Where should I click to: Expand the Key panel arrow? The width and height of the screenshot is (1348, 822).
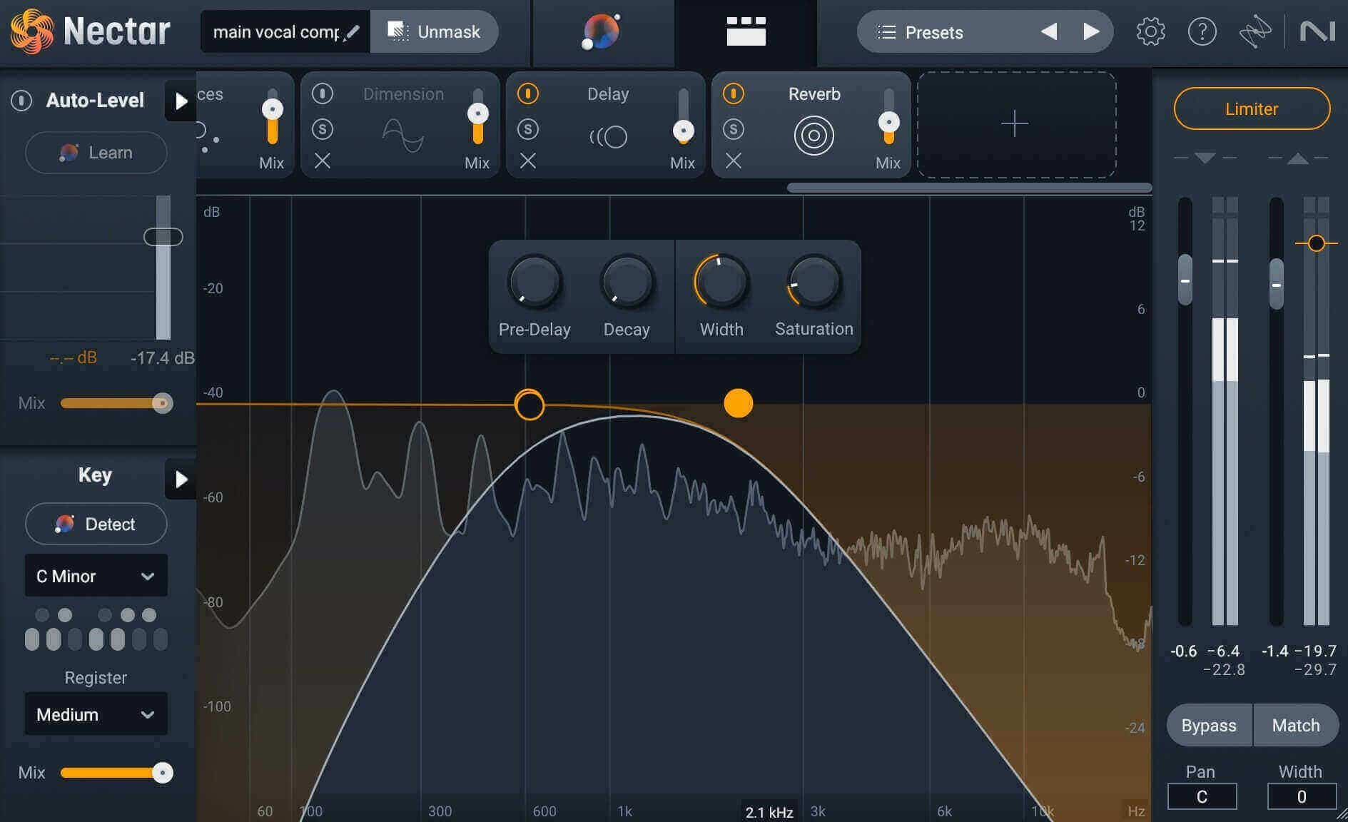coord(181,479)
